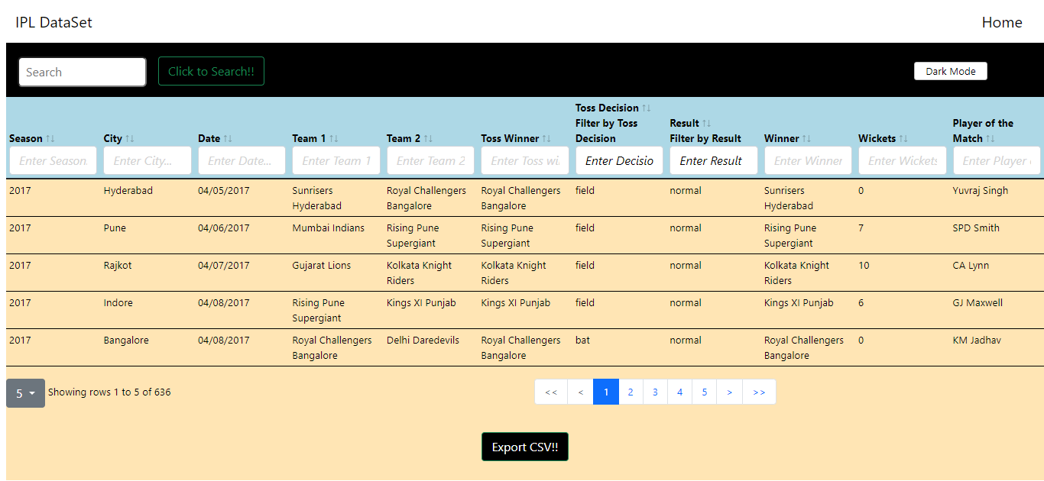Focus the Enter City filter field
Image resolution: width=1044 pixels, height=481 pixels.
click(x=148, y=160)
